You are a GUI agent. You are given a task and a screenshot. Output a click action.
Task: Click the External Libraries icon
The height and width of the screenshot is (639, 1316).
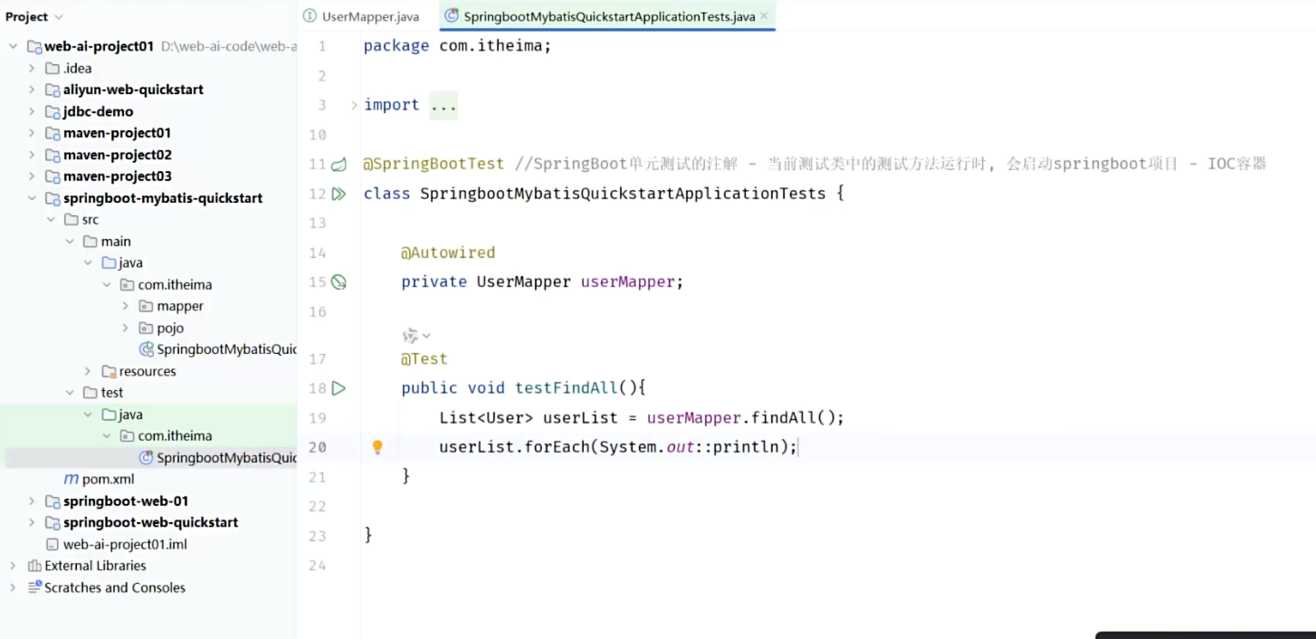34,566
